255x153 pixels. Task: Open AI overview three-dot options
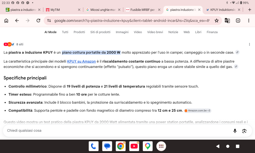[249, 44]
